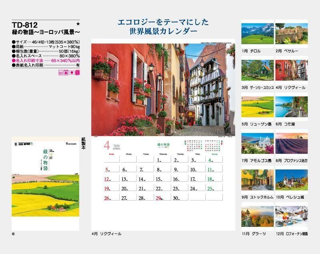Image resolution: width=320 pixels, height=254 pixels.
Task: Open the 10月 ペレシュ城 castle thumbnail
Action: click(x=292, y=180)
